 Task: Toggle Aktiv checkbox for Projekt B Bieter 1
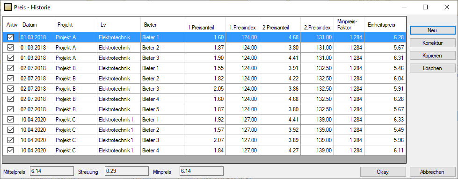pyautogui.click(x=10, y=68)
